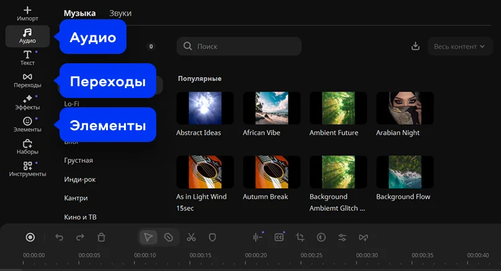Click the record button in timeline toolbar
The height and width of the screenshot is (271, 501).
click(30, 238)
